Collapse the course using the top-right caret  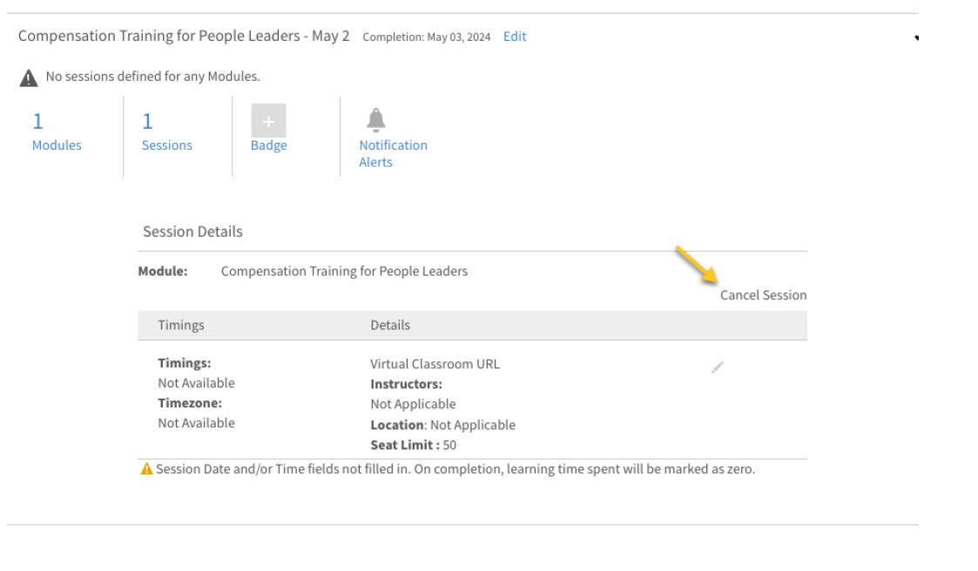[916, 38]
